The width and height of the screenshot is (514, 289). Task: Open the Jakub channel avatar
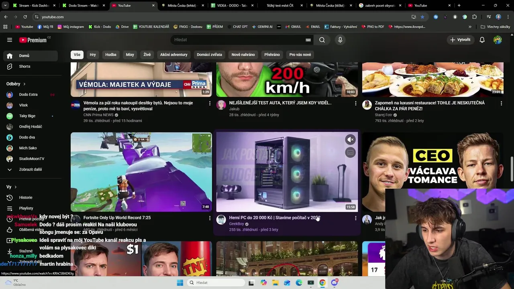221,105
